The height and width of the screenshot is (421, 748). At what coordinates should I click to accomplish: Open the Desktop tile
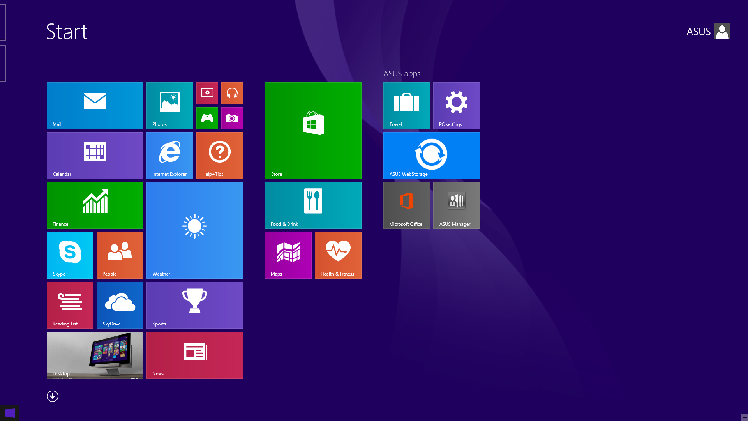[x=95, y=355]
